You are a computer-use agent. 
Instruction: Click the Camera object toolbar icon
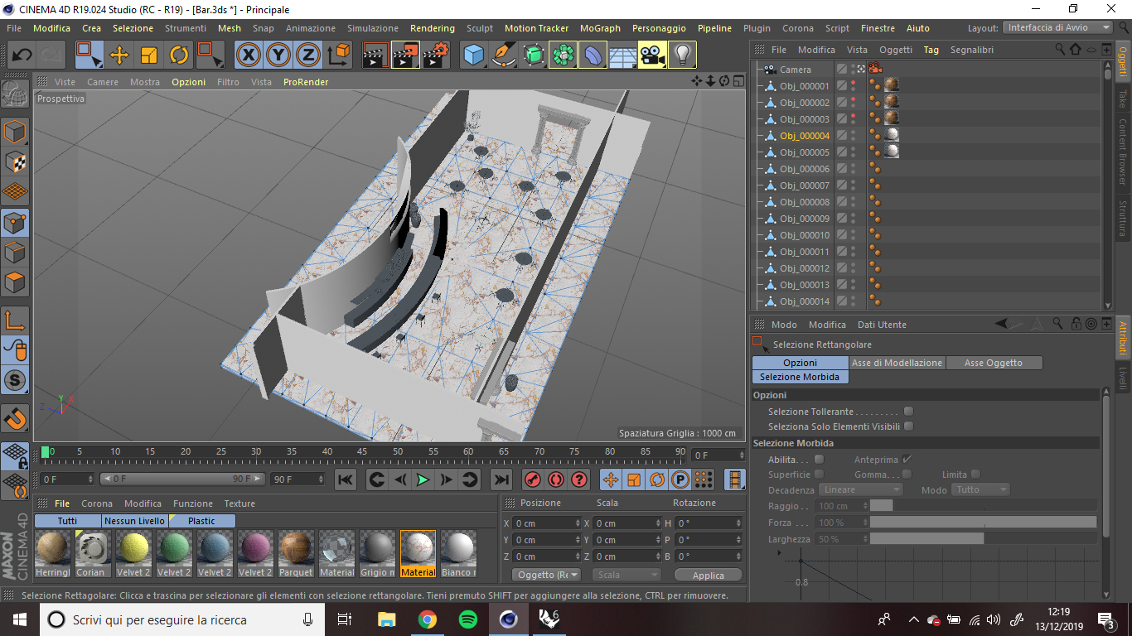click(x=653, y=55)
